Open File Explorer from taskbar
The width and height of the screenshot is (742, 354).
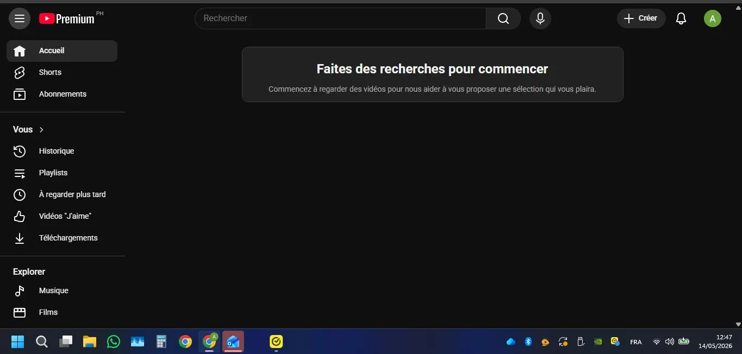pyautogui.click(x=90, y=342)
